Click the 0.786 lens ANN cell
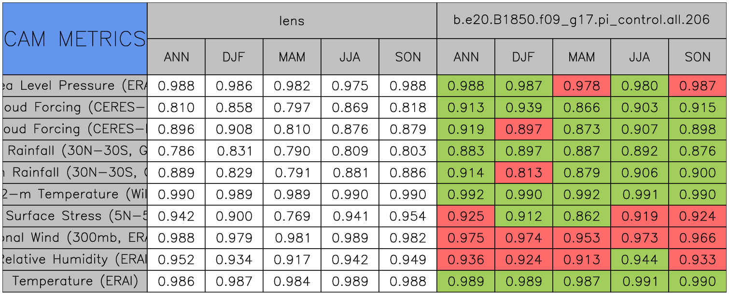The height and width of the screenshot is (295, 729). tap(176, 151)
